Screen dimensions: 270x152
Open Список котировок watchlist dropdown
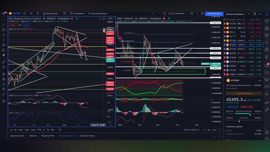(x=235, y=14)
